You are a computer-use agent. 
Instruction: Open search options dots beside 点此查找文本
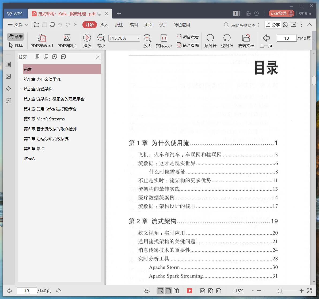259,25
